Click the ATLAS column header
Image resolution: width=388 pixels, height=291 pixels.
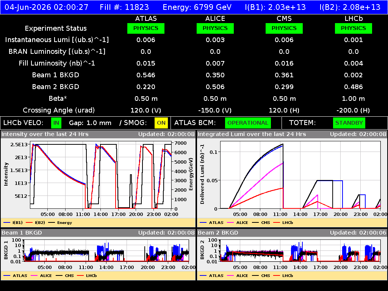click(x=146, y=19)
